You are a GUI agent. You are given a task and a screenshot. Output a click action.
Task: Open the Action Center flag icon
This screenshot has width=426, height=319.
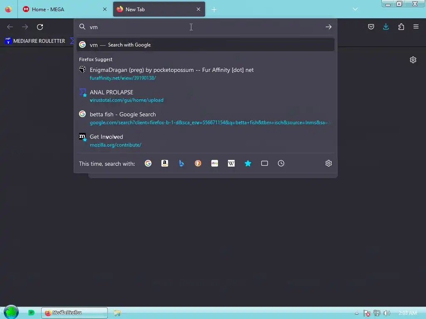[x=367, y=313]
